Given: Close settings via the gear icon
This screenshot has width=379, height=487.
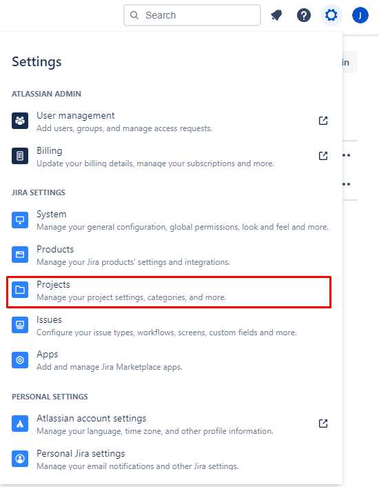Looking at the screenshot, I should click(x=331, y=15).
